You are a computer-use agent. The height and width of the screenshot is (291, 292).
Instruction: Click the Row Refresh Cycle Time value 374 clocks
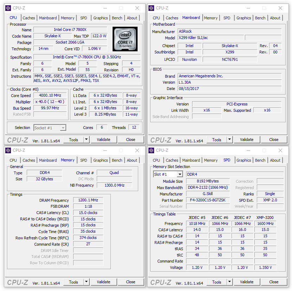coord(88,238)
